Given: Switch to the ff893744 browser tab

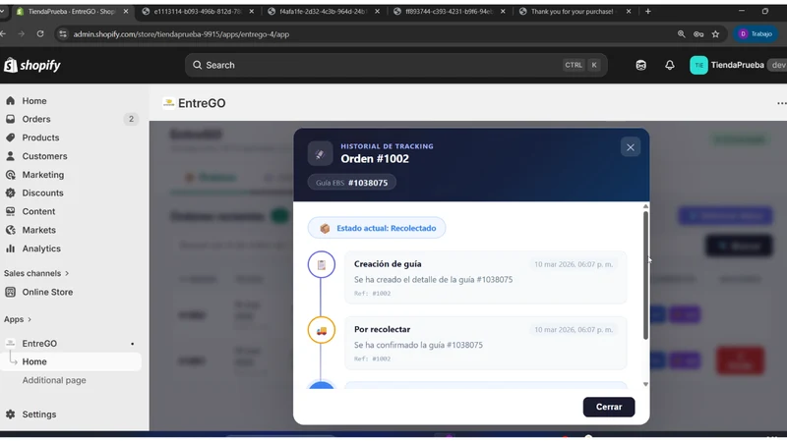Looking at the screenshot, I should tap(449, 12).
